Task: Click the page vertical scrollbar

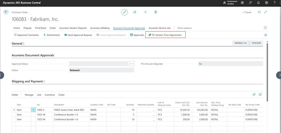Action: pyautogui.click(x=267, y=72)
